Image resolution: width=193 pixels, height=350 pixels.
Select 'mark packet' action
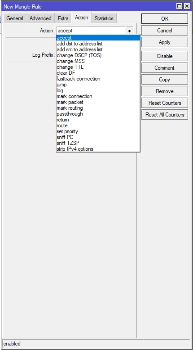pyautogui.click(x=98, y=102)
